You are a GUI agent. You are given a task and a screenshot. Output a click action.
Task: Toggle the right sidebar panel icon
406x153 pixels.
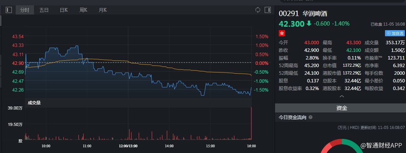click(x=268, y=10)
